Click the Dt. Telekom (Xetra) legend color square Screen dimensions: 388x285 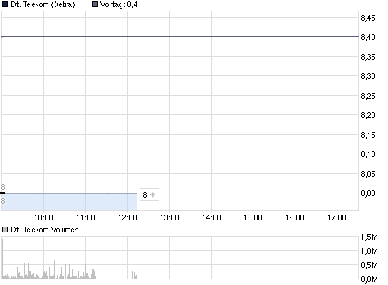point(5,4)
